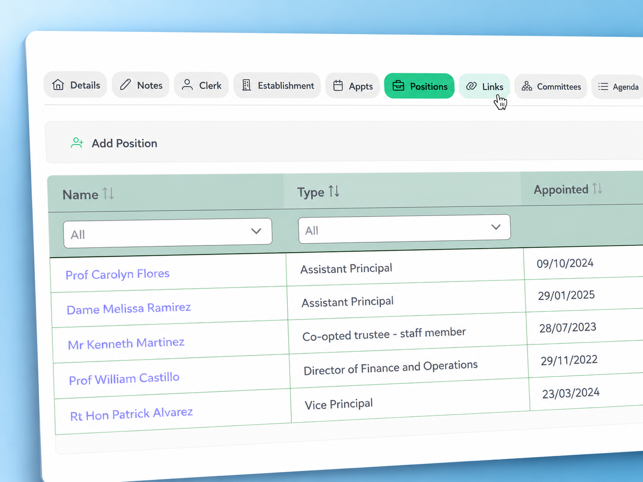This screenshot has width=643, height=482.
Task: Click the date 29/01/2025
Action: [x=566, y=295]
